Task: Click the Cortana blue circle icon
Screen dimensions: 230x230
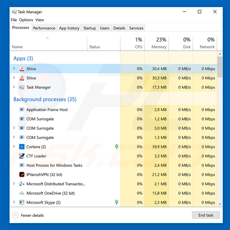Action: point(22,147)
